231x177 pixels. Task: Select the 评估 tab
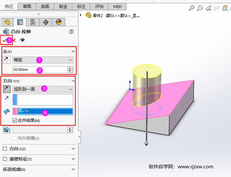99,7
